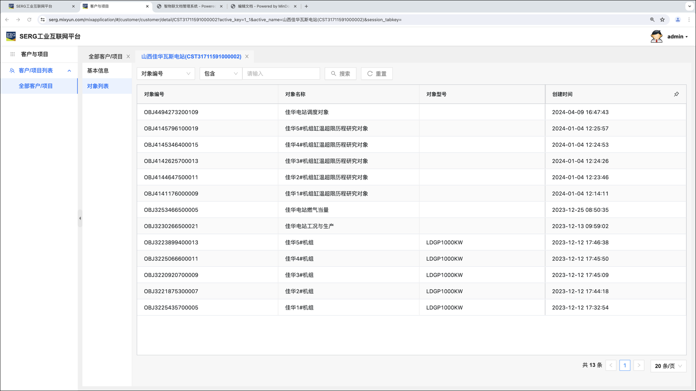Select the 对象列表 tab
The height and width of the screenshot is (391, 696).
[x=98, y=86]
